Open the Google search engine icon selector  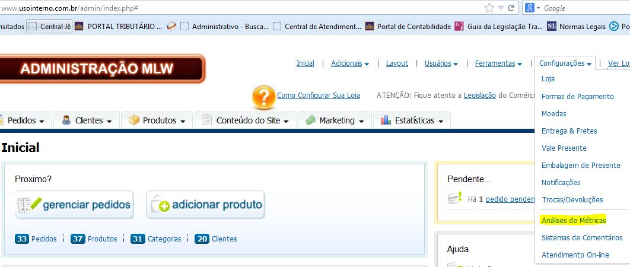[x=532, y=8]
